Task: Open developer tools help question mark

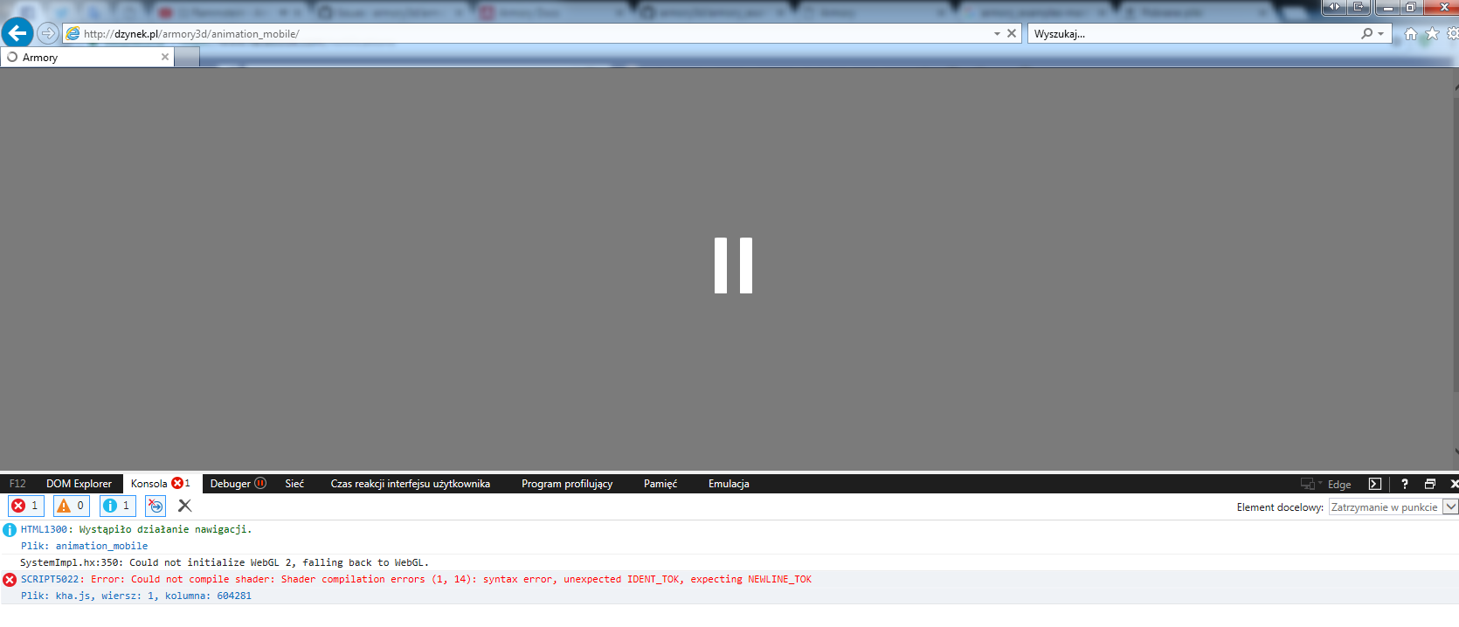Action: pos(1404,484)
